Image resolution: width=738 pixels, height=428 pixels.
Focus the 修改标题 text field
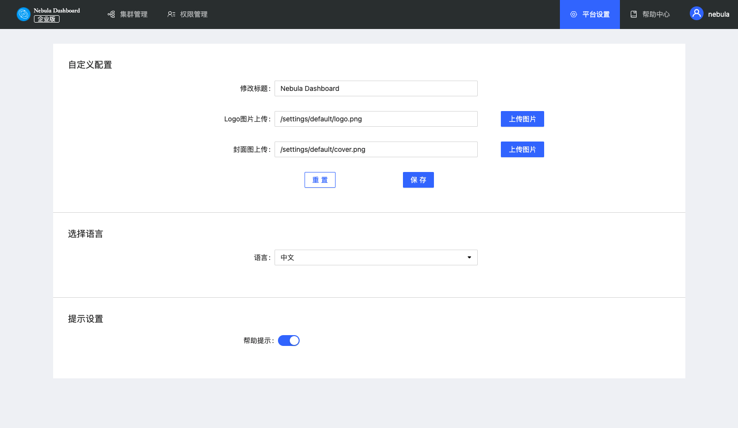(375, 88)
